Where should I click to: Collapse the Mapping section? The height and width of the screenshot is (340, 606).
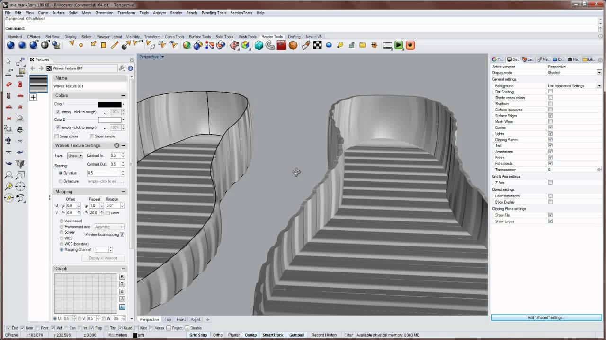[x=124, y=192]
